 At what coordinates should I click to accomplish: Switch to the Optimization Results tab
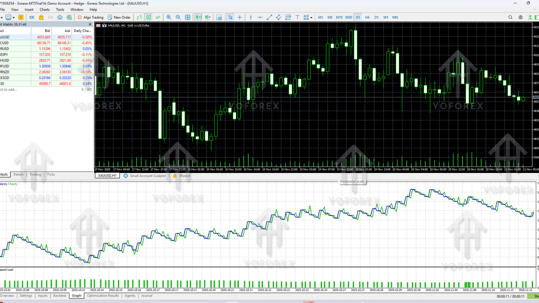[103, 295]
